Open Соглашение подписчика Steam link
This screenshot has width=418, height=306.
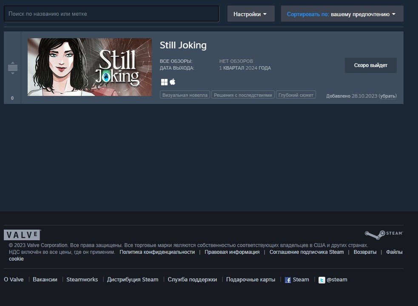[x=307, y=252]
